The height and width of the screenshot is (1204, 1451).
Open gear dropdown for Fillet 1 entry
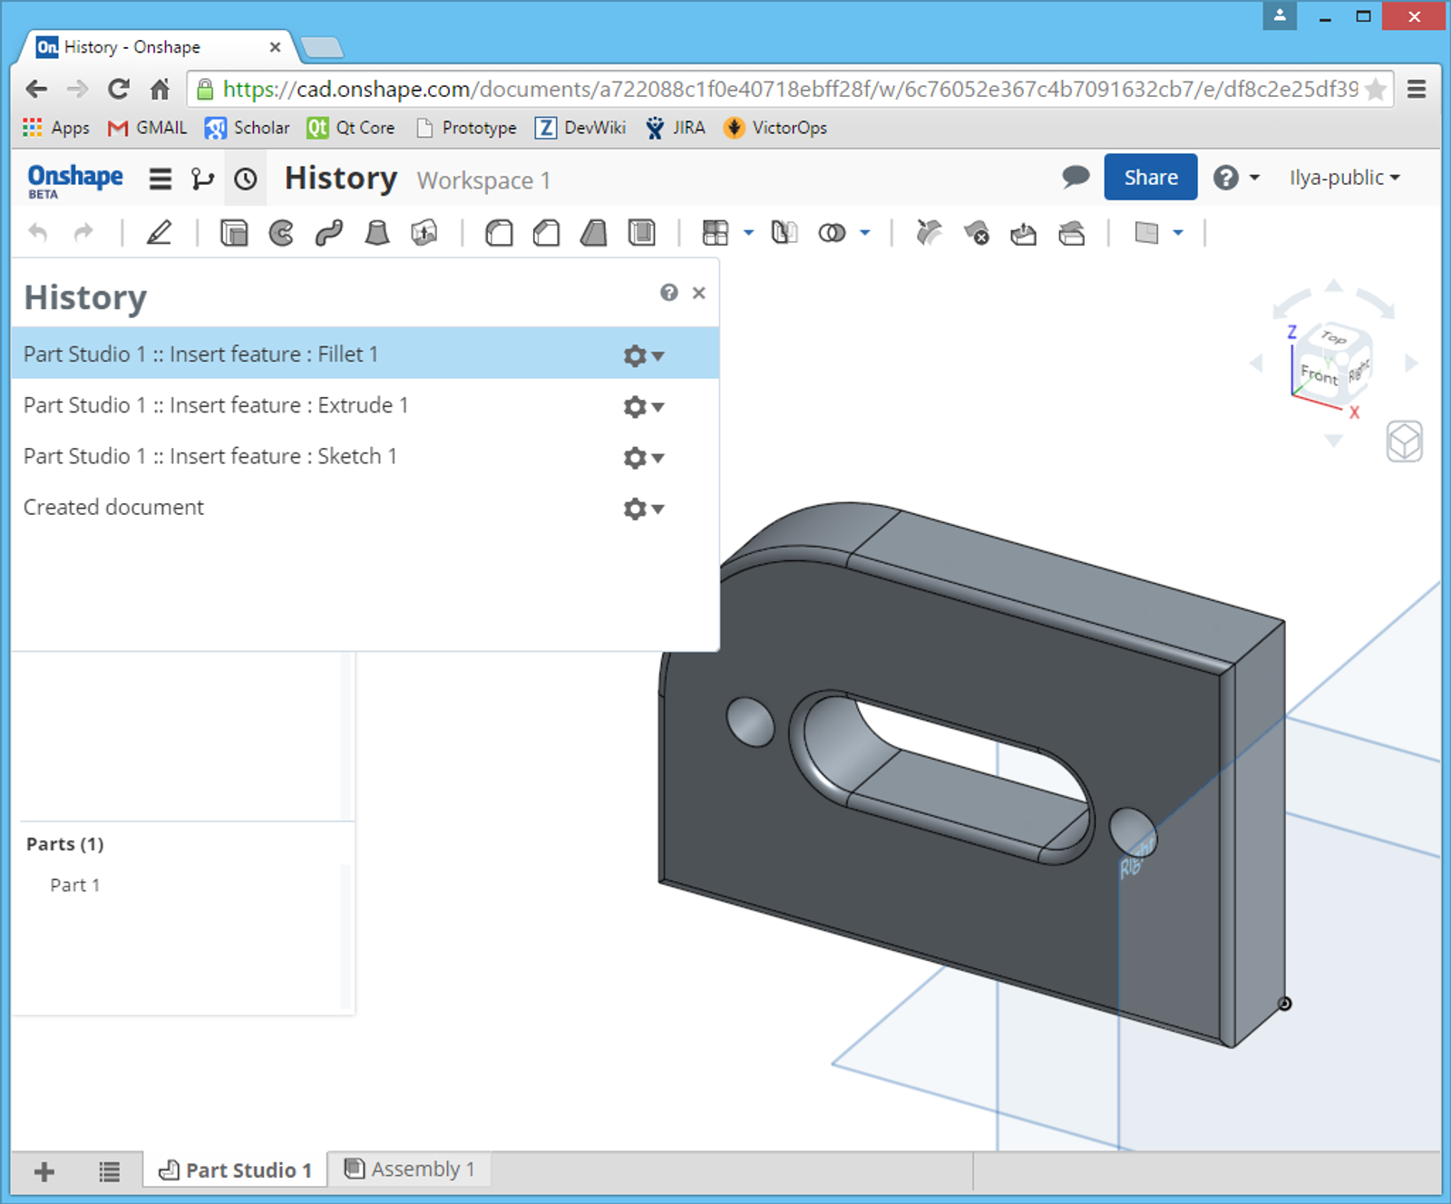point(643,355)
